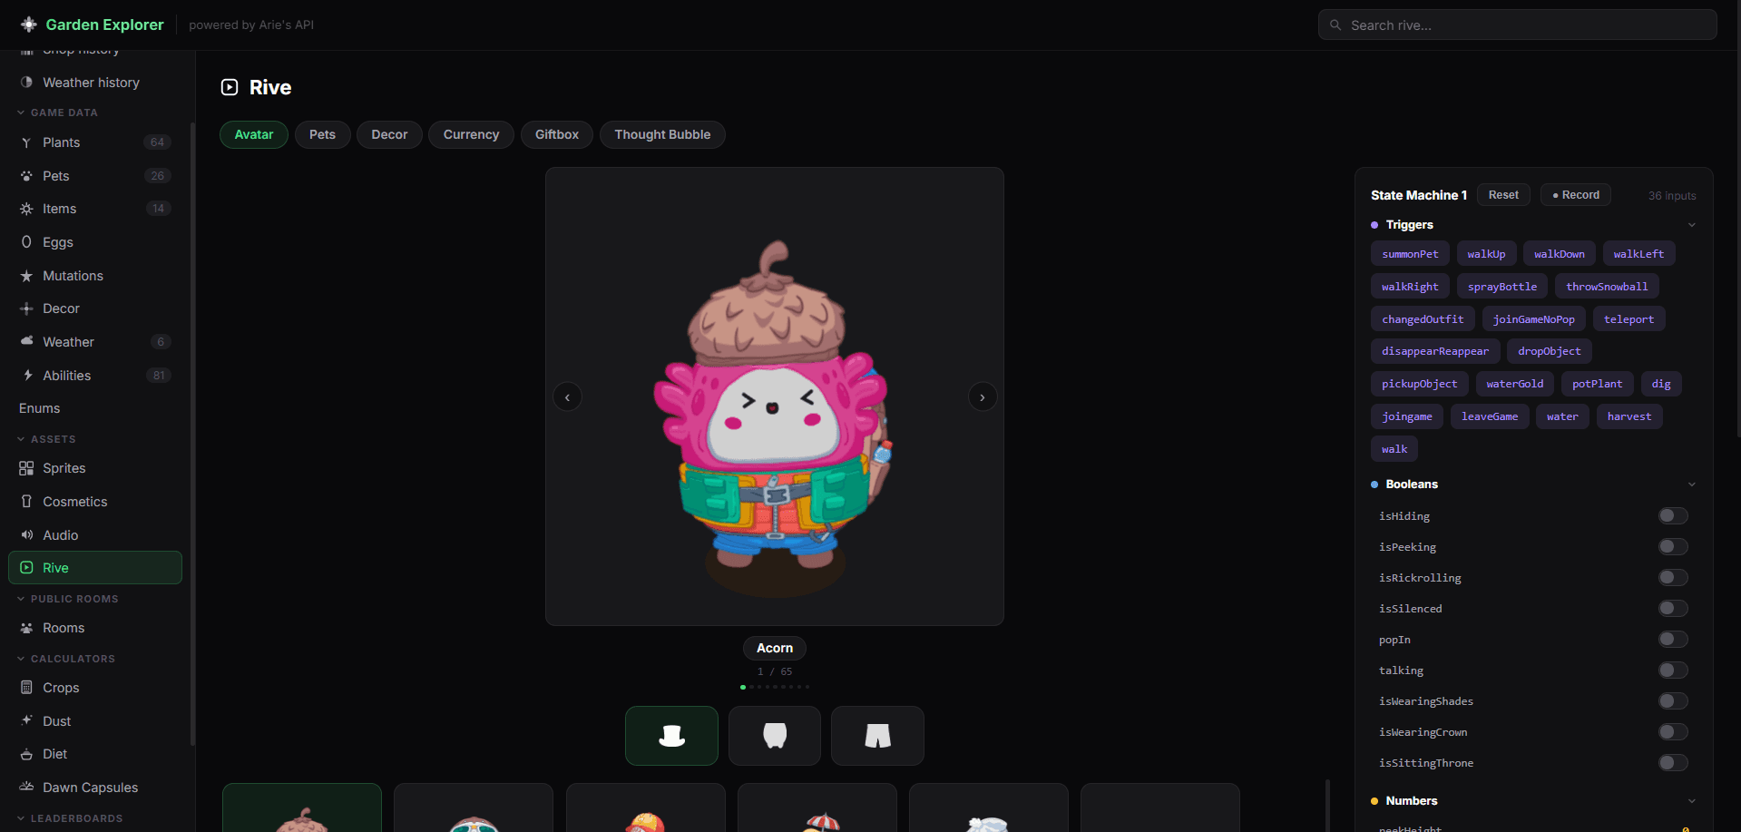Viewport: 1741px width, 832px height.
Task: Collapse the Booleans section chevron
Action: tap(1691, 485)
